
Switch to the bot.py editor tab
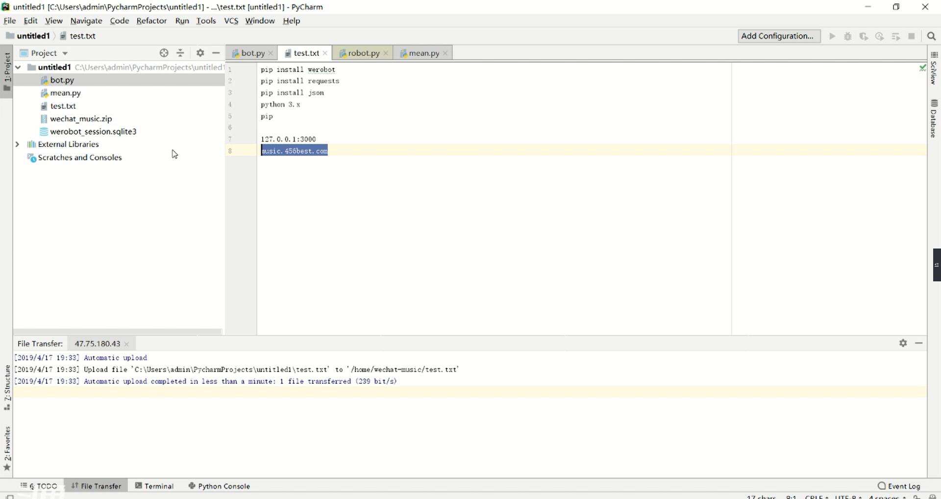[x=252, y=53]
